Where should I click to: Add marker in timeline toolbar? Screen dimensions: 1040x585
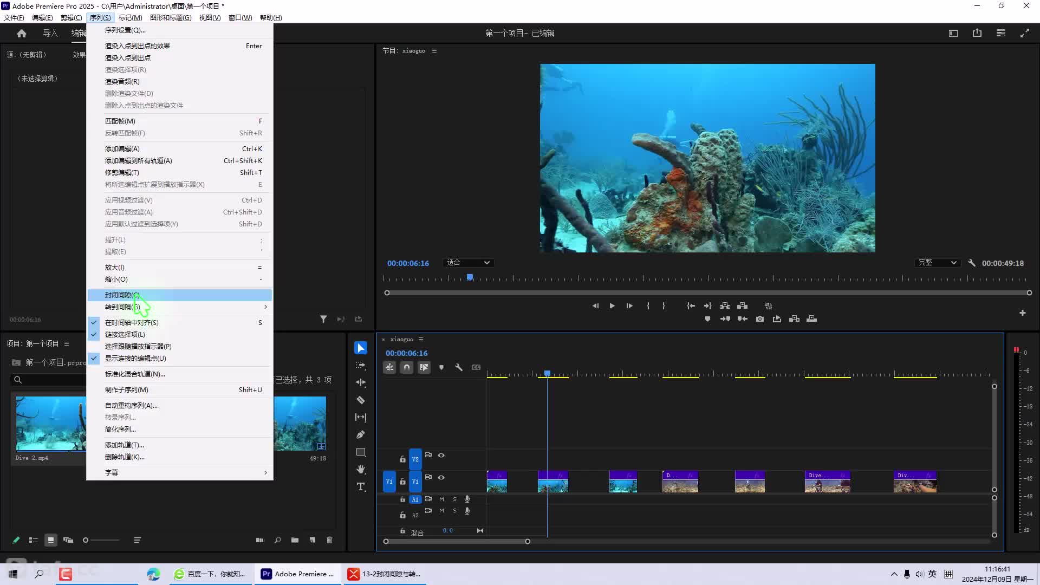pos(441,367)
